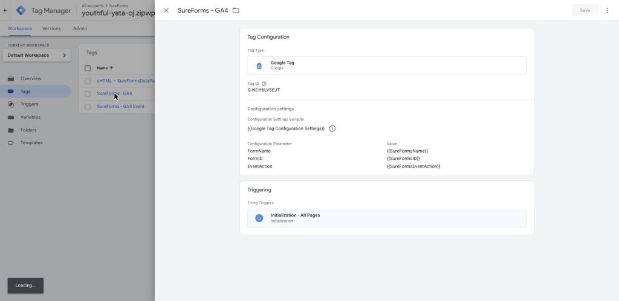619x301 pixels.
Task: Check the SureForms - GA4 Event tag checkbox
Action: click(88, 107)
